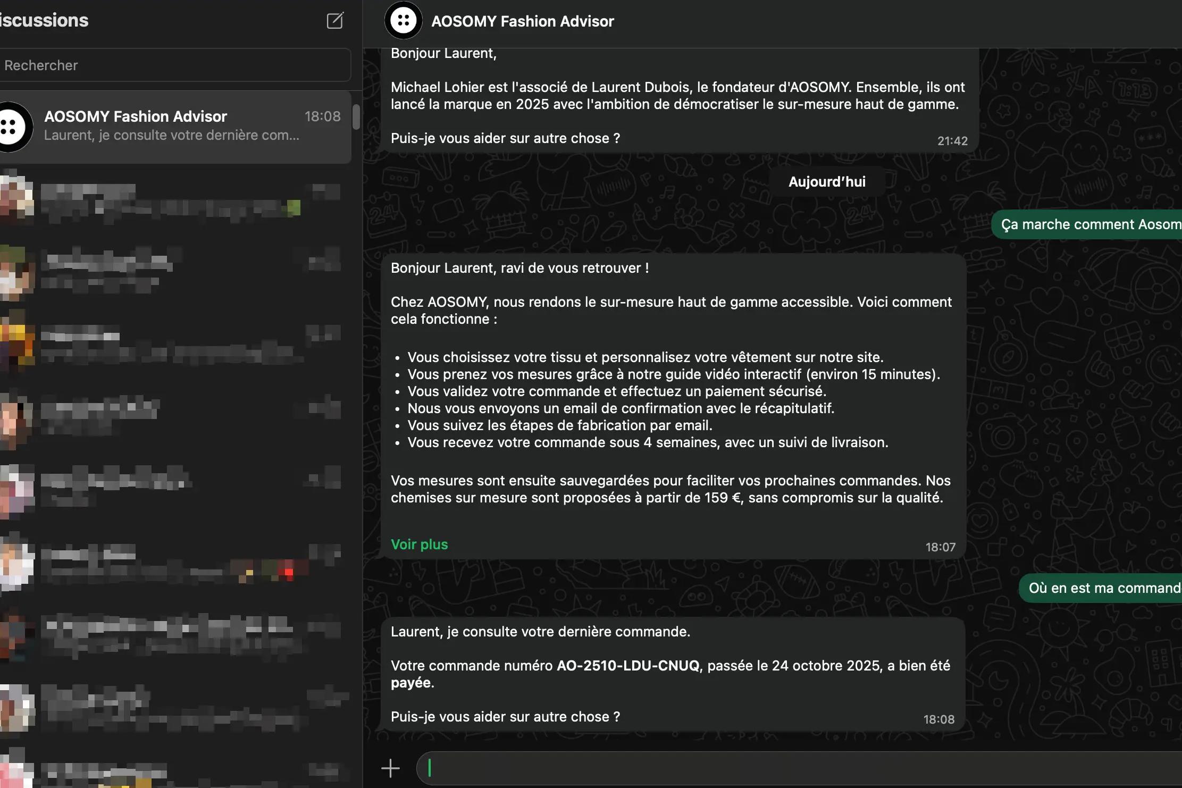This screenshot has height=788, width=1182.
Task: Click the bullet "Vous choisissez votre tissu" line
Action: tap(645, 357)
